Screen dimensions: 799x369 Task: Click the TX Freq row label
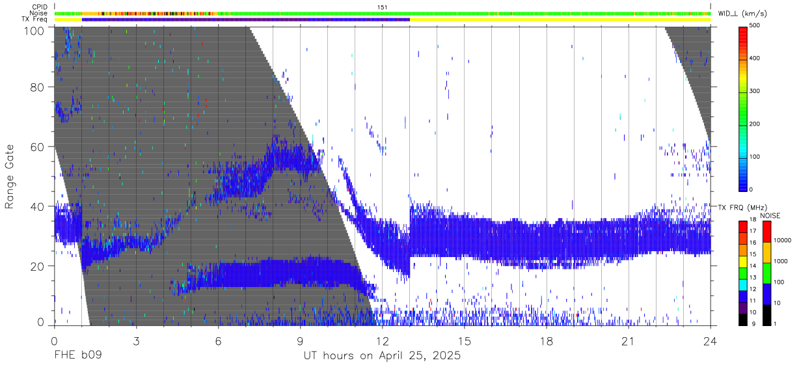tap(35, 20)
